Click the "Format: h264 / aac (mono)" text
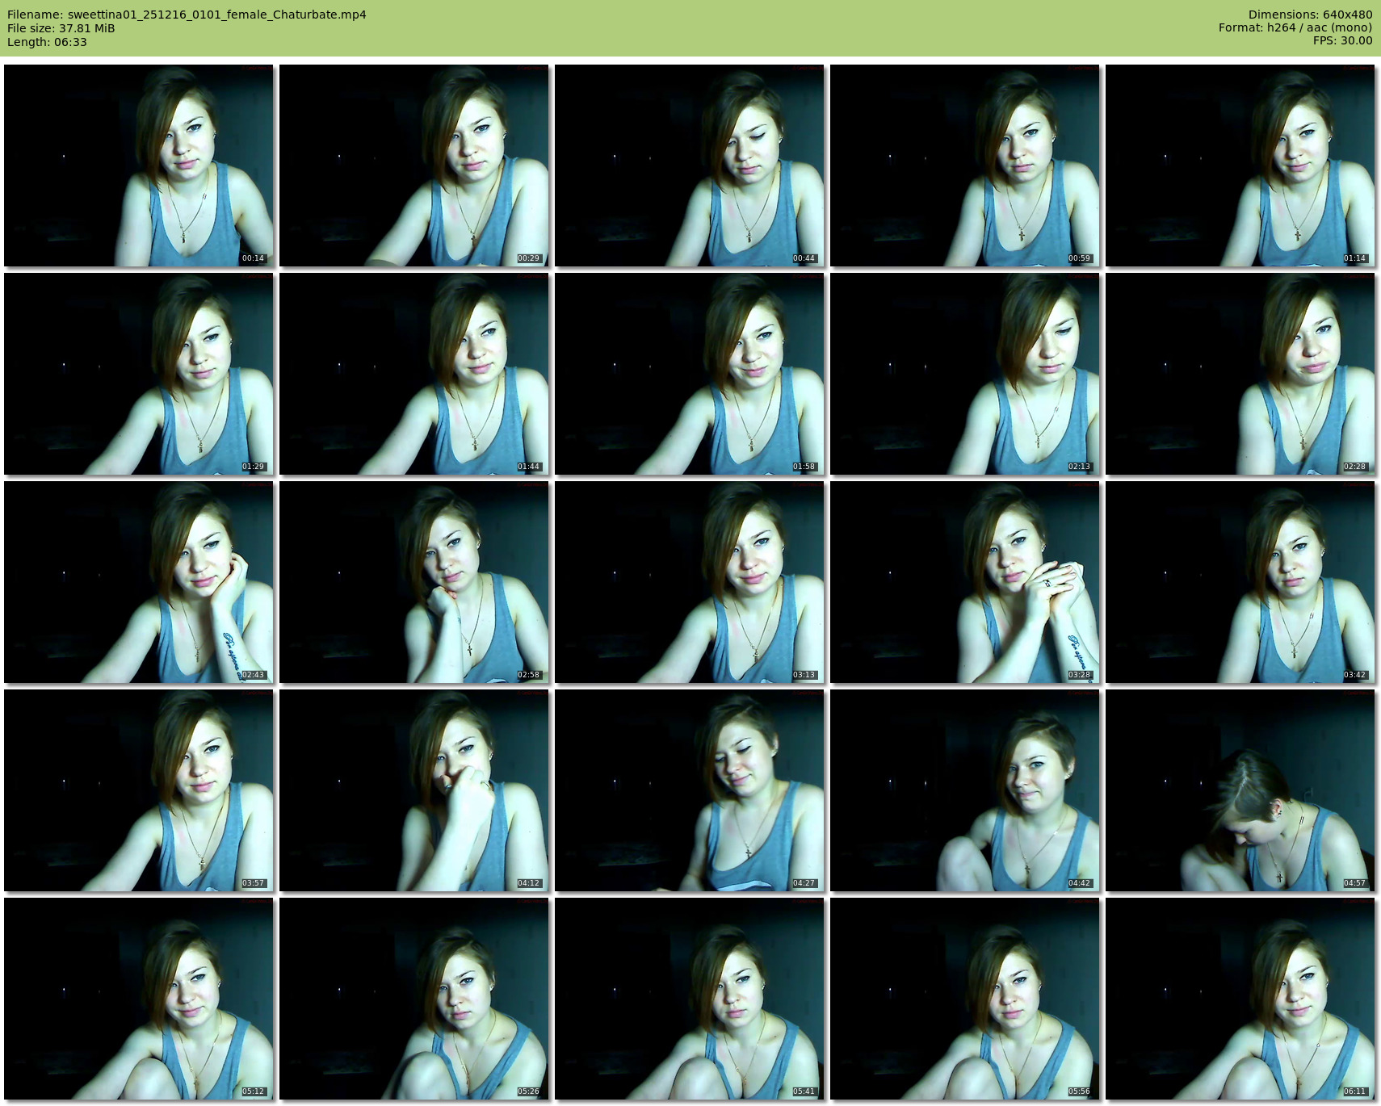 (x=1295, y=28)
